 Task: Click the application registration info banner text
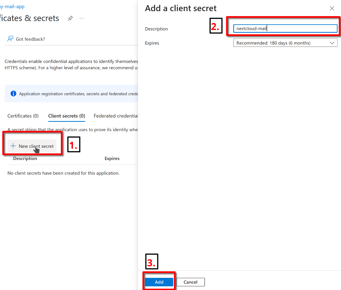click(78, 94)
